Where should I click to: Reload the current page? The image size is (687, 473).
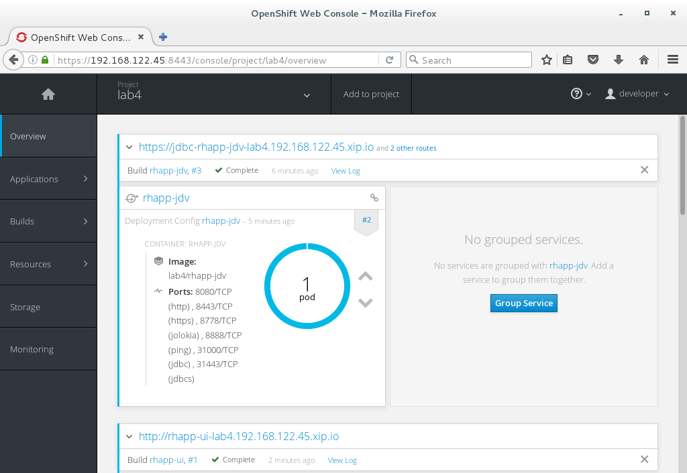pyautogui.click(x=390, y=60)
